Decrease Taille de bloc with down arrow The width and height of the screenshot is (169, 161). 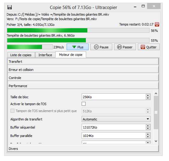[x=148, y=98]
